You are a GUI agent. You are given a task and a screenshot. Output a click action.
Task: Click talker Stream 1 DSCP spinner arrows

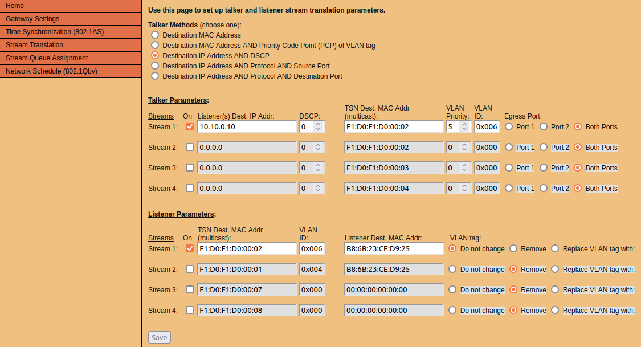[318, 126]
